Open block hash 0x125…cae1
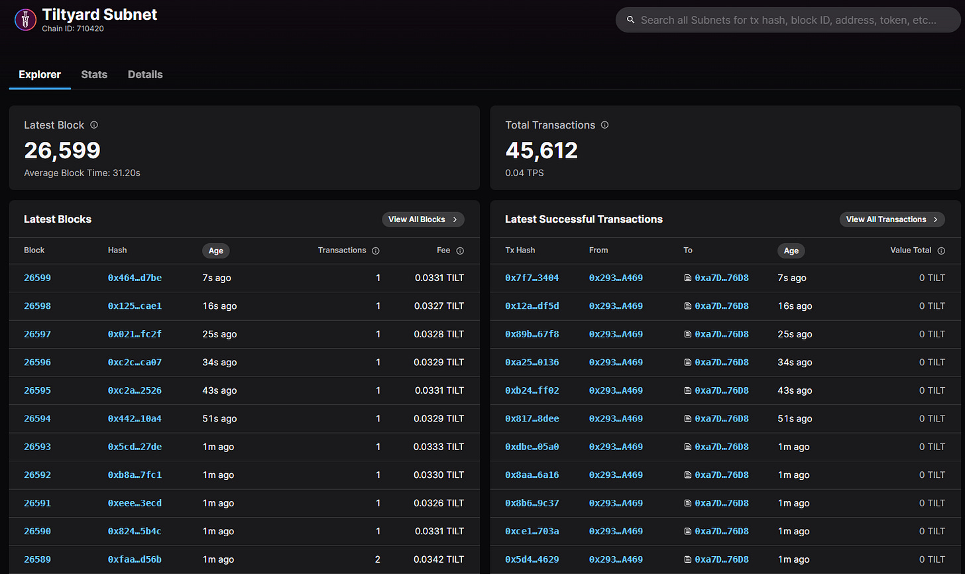 coord(135,306)
